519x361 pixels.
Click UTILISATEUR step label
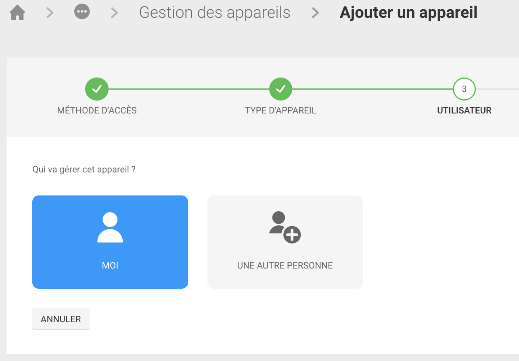tap(464, 110)
